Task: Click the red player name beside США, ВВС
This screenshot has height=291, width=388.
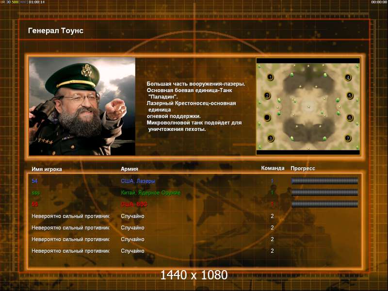Action: [34, 204]
